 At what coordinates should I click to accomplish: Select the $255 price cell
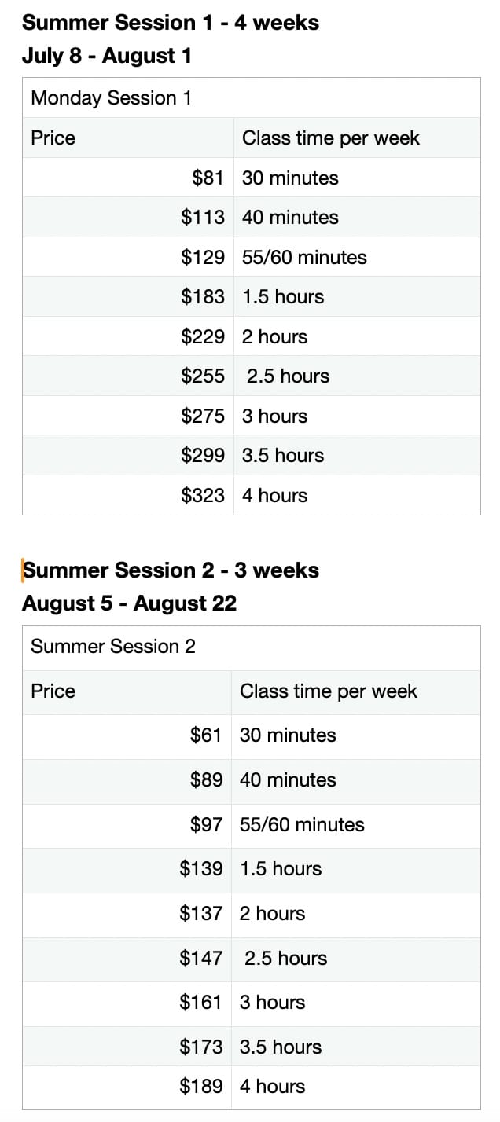pyautogui.click(x=128, y=376)
